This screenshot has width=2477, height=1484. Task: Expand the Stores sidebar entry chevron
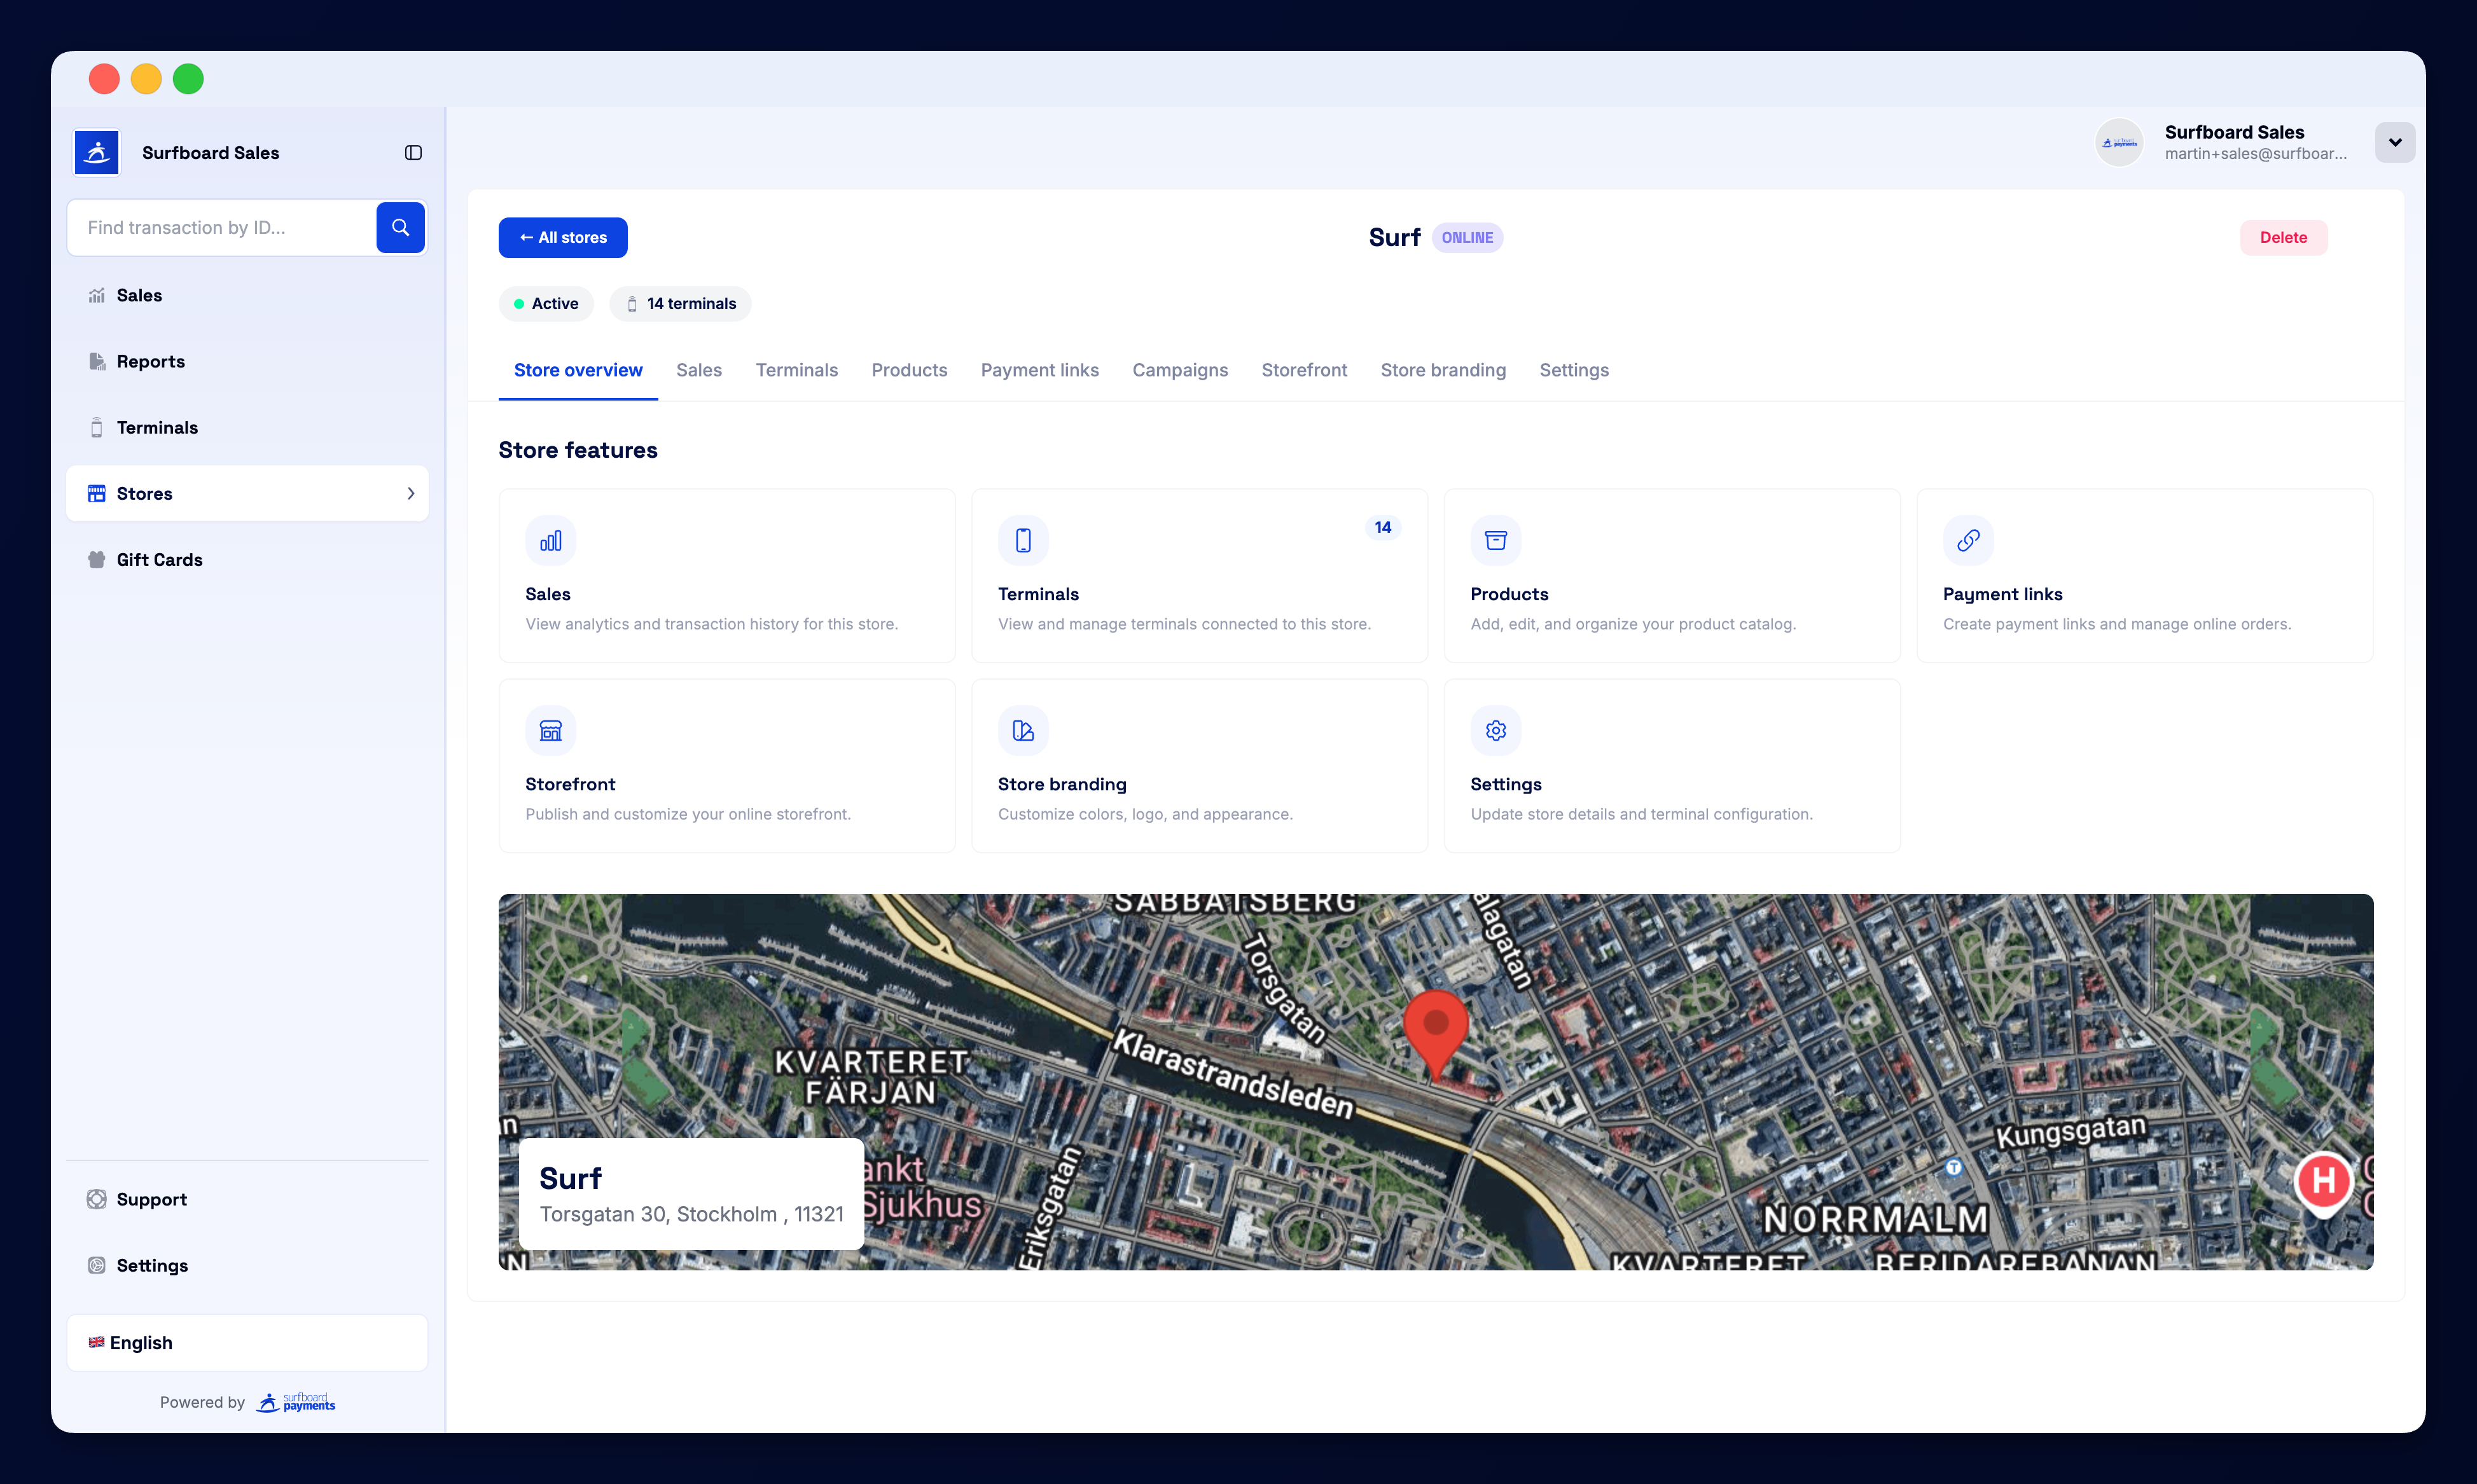[410, 493]
